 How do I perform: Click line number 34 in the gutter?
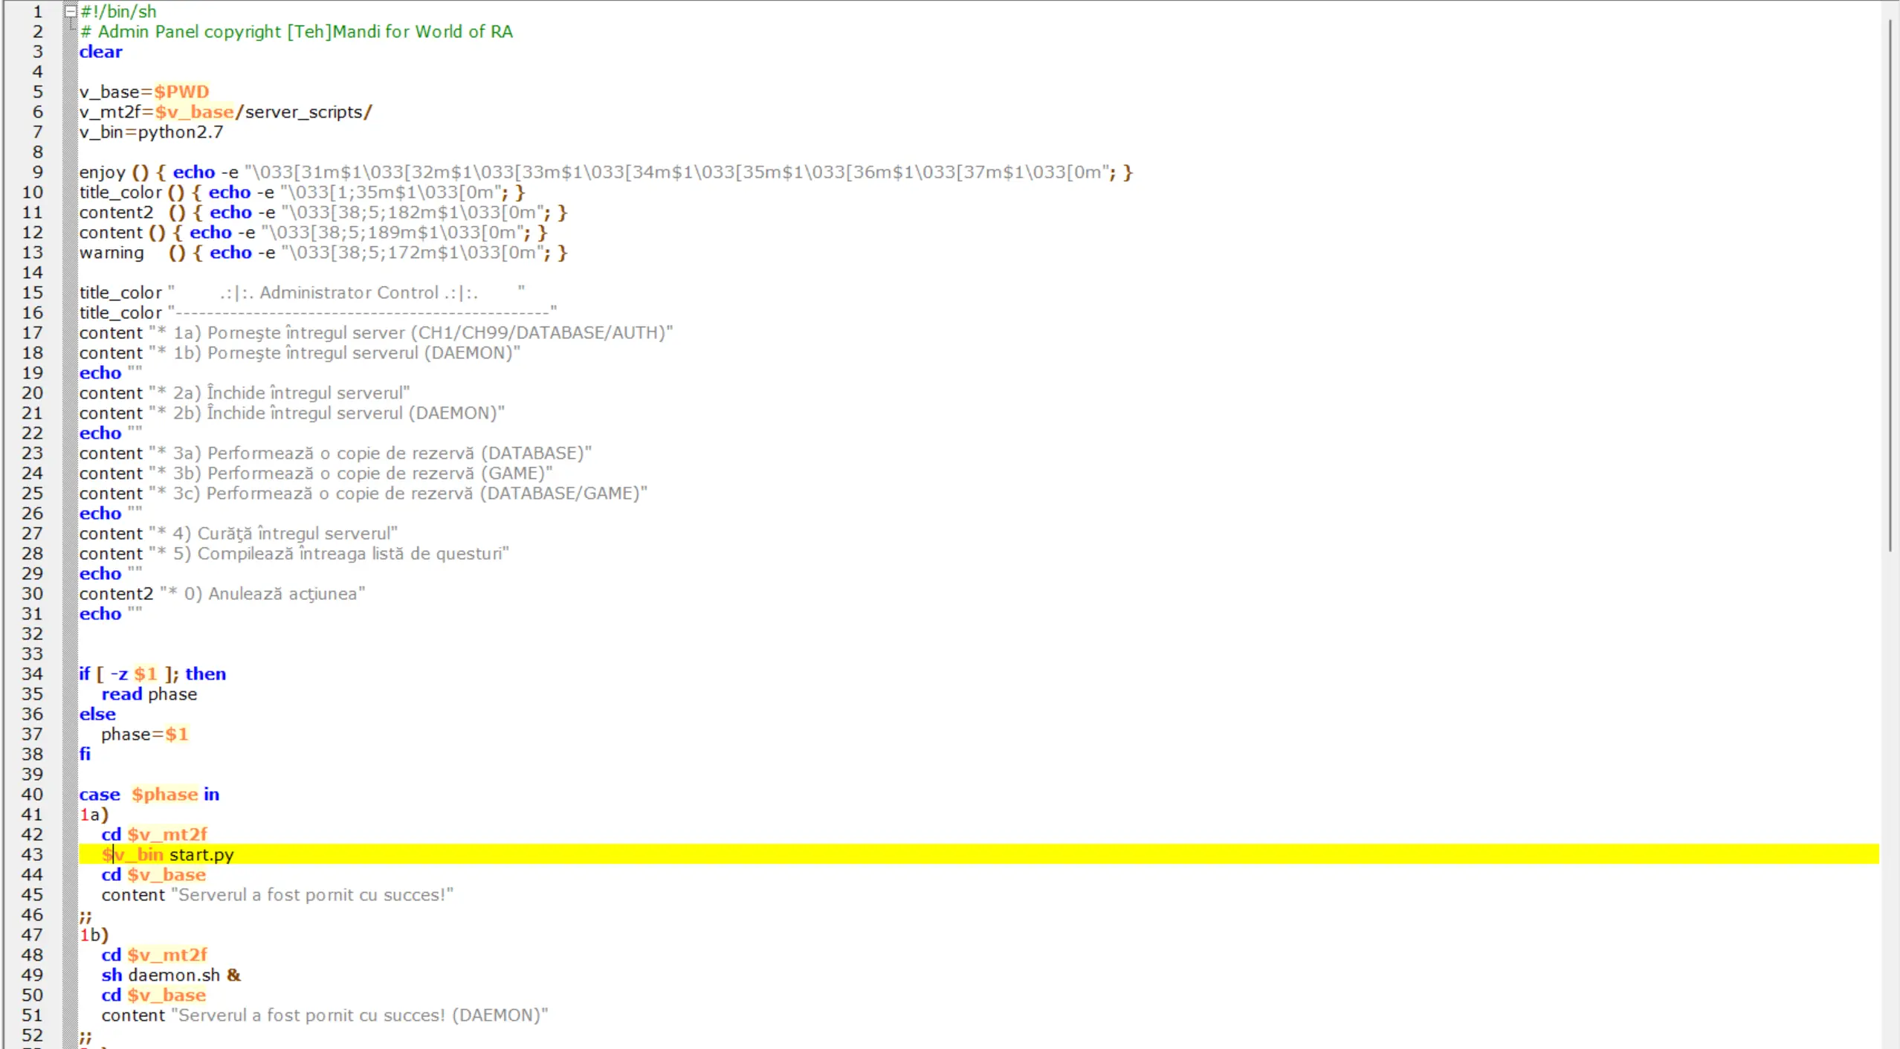click(32, 674)
